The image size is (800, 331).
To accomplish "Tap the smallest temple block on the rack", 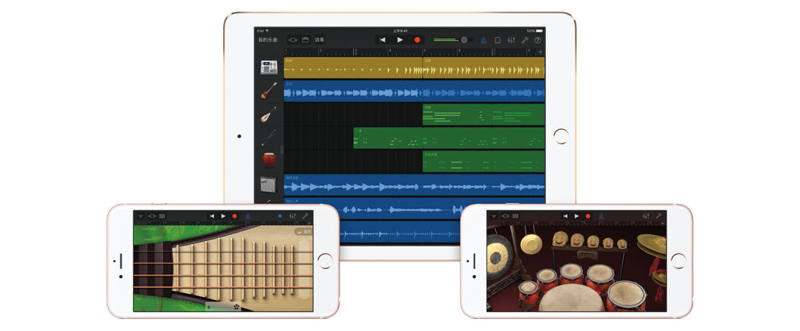I will [x=622, y=244].
